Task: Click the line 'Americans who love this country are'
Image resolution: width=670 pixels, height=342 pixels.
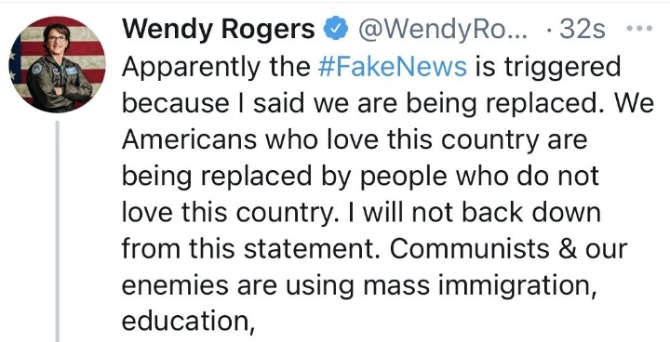Action: pyautogui.click(x=355, y=140)
